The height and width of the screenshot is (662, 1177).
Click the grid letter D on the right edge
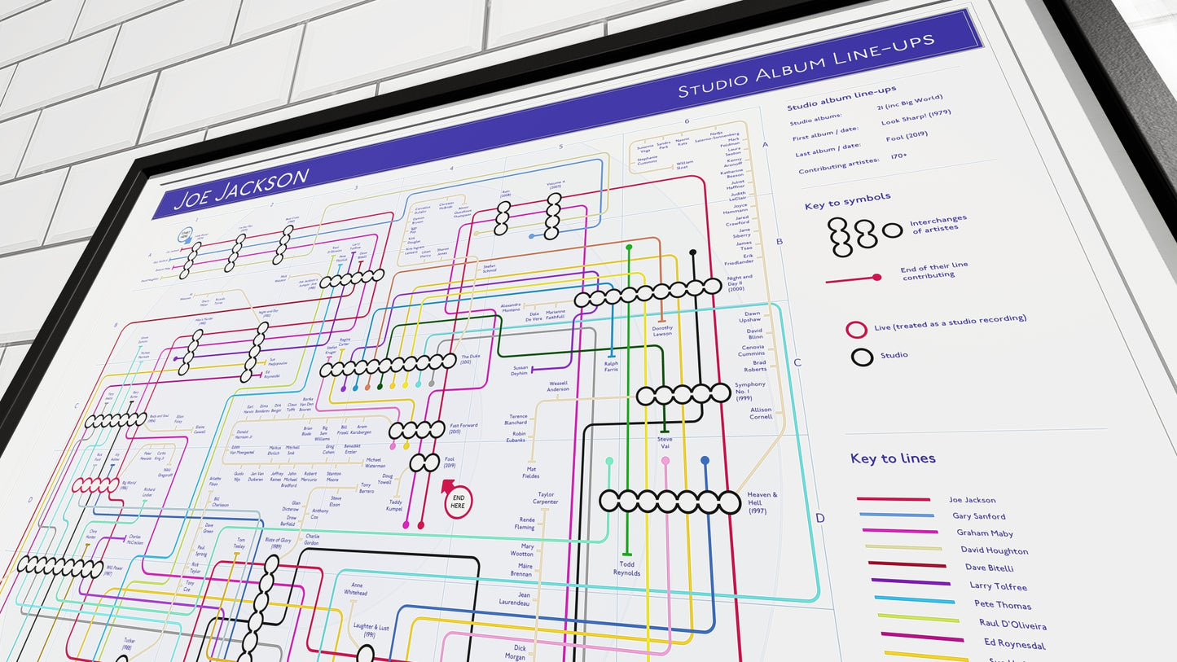(x=820, y=518)
